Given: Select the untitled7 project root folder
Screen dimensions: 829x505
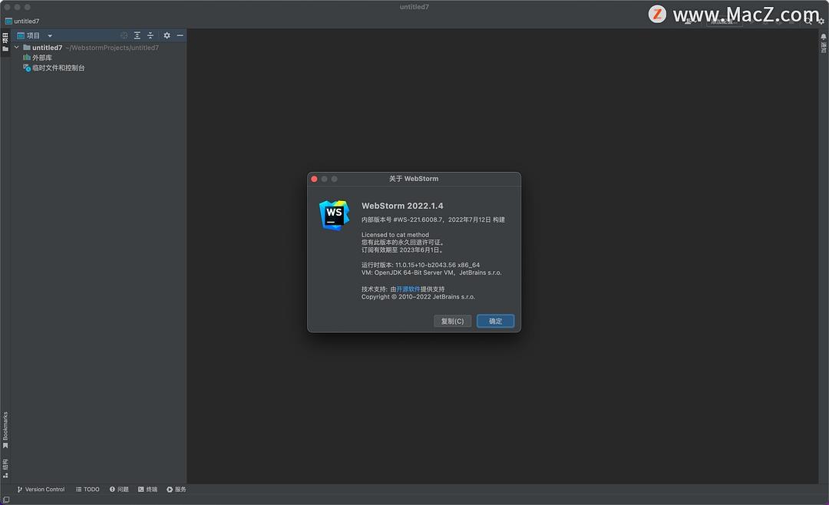Looking at the screenshot, I should [x=47, y=48].
